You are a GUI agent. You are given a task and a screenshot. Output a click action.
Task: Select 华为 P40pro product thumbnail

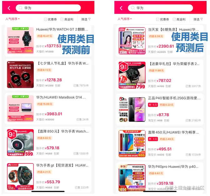132,178
